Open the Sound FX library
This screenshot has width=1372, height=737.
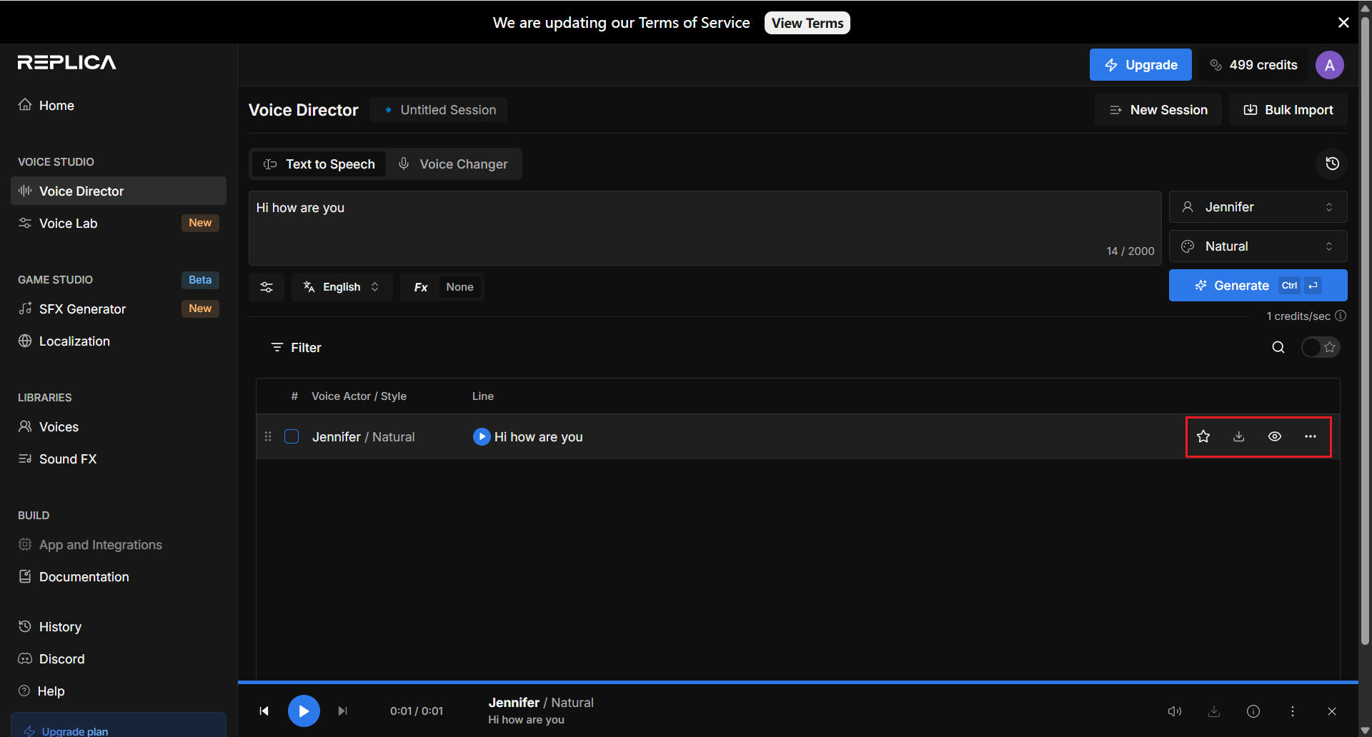pyautogui.click(x=119, y=458)
